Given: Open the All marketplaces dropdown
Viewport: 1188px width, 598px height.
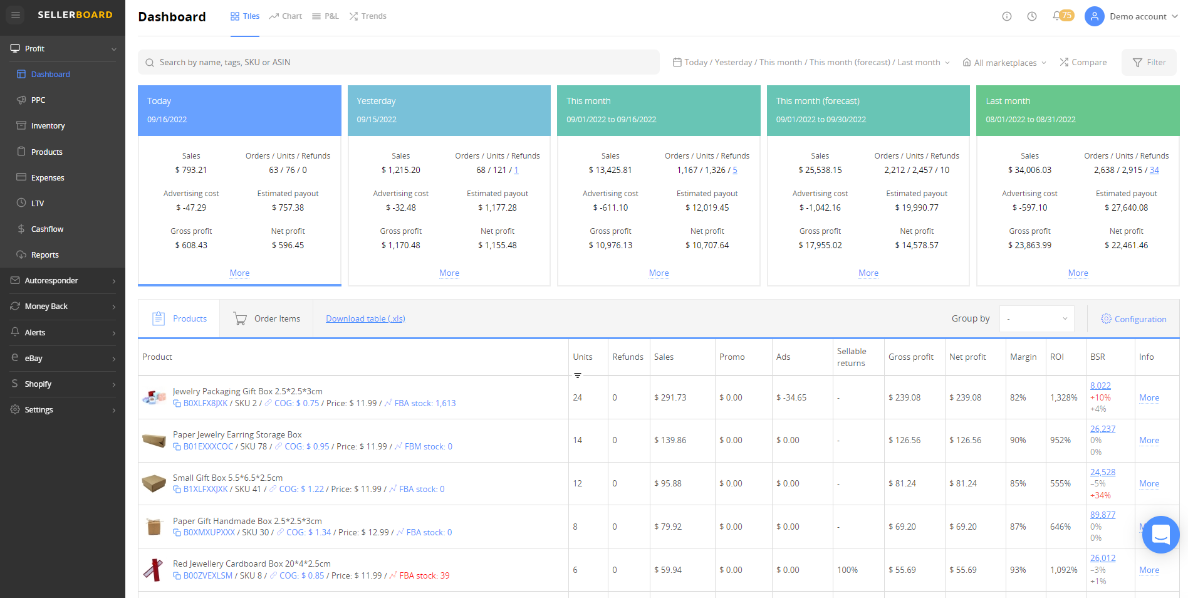Looking at the screenshot, I should coord(1004,63).
